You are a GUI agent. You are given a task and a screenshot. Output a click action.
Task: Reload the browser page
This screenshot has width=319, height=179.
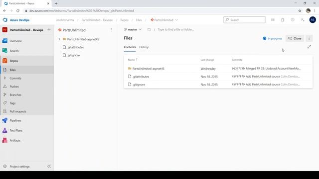point(18,11)
